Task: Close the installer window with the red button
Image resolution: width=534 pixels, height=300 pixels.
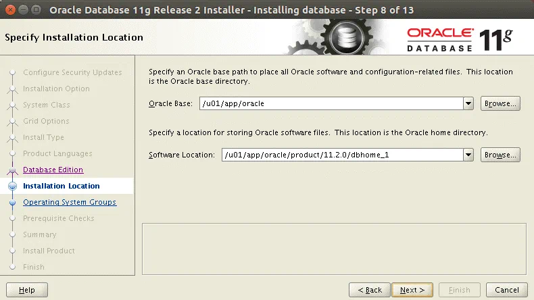Action: click(x=10, y=10)
